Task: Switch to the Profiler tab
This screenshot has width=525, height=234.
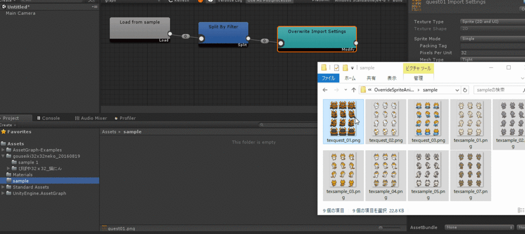Action: tap(125, 118)
